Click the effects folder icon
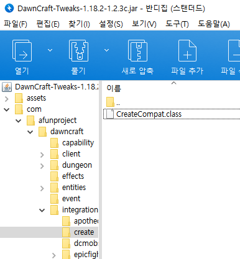This screenshot has width=240, height=259. pos(54,176)
